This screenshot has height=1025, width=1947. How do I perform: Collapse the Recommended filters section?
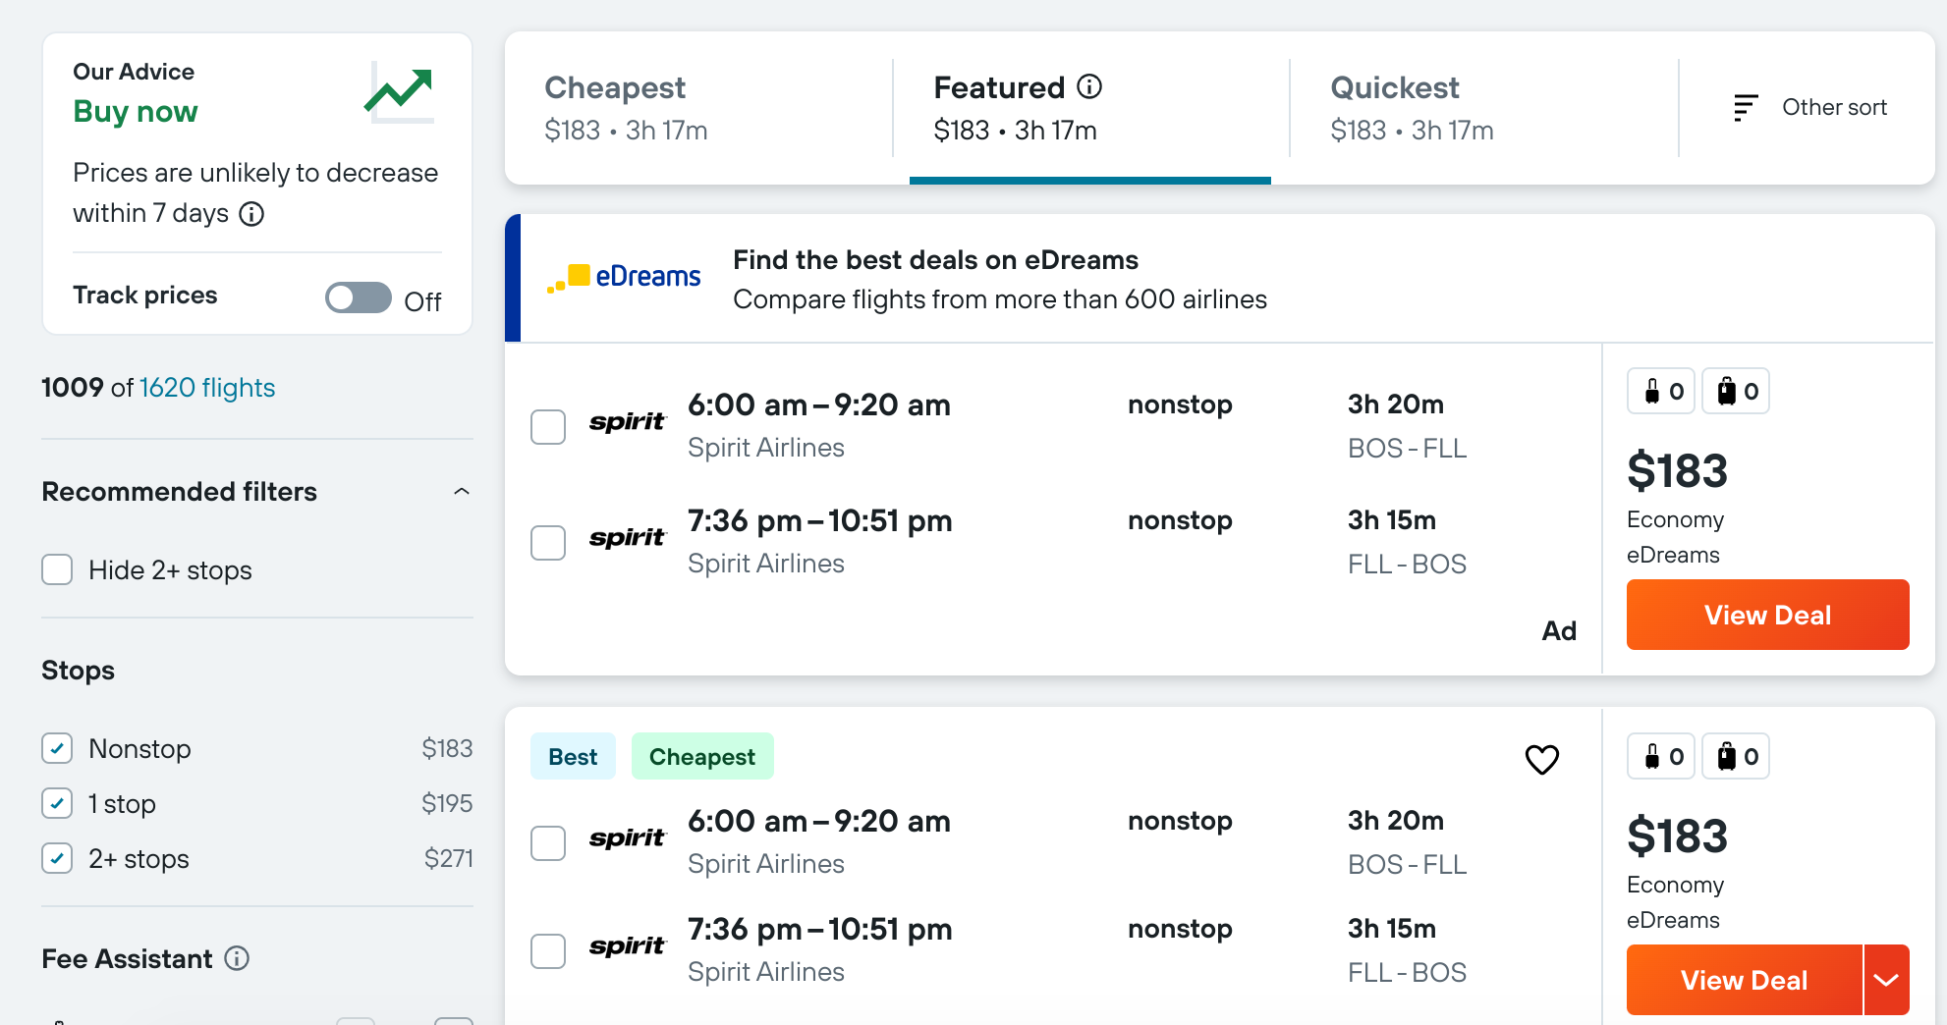(462, 491)
